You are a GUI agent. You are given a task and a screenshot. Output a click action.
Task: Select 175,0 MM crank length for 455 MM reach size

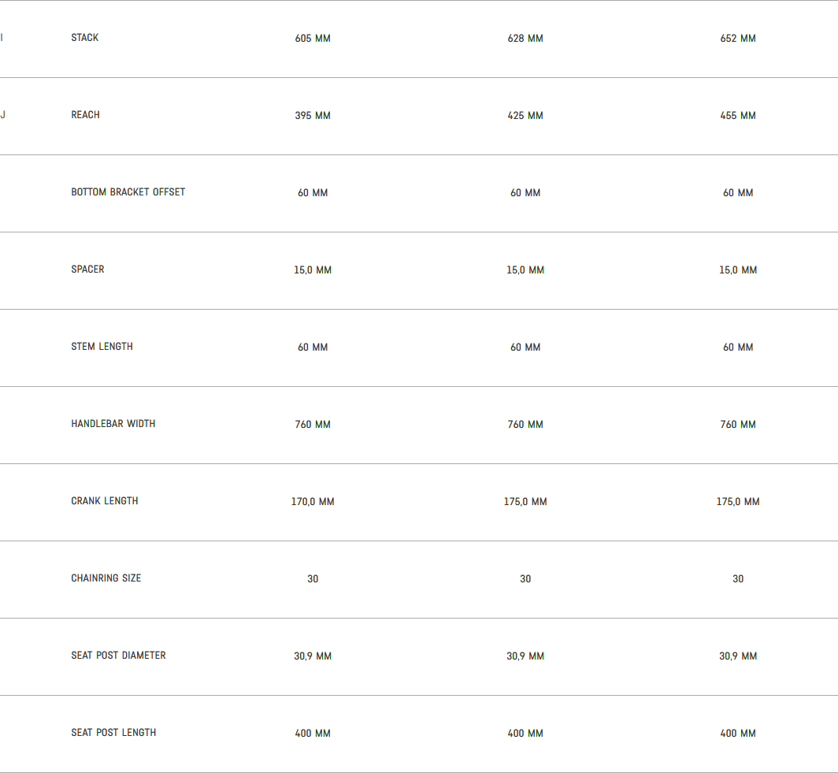[738, 502]
